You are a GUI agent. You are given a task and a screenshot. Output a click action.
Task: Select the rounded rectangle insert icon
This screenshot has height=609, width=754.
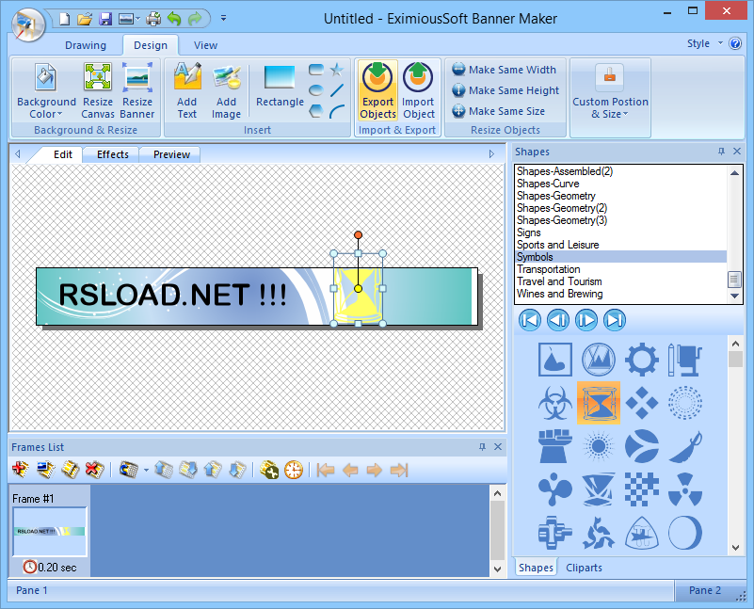coord(316,70)
